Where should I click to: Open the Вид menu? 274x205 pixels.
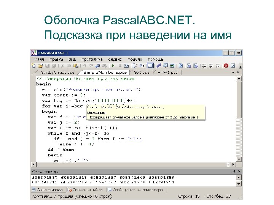72,60
